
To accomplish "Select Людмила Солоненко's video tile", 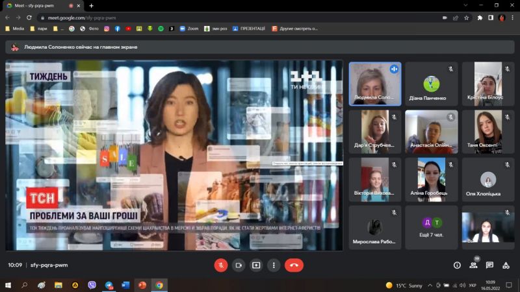I will coord(375,84).
